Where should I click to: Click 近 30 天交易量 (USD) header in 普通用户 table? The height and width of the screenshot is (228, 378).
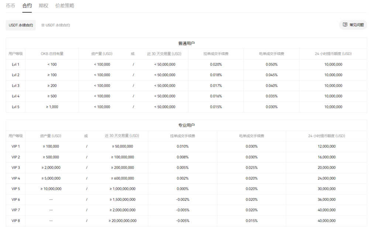click(164, 54)
